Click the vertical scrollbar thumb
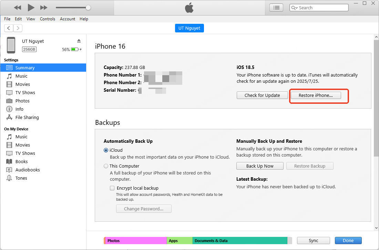This screenshot has height=250, width=379. (376, 98)
